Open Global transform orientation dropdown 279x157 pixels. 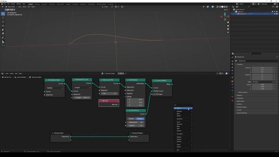click(106, 7)
